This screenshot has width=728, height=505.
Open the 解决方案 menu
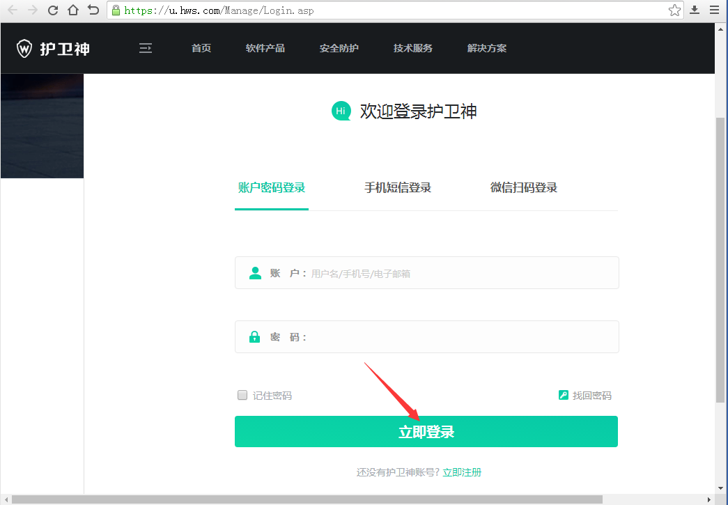click(x=486, y=48)
